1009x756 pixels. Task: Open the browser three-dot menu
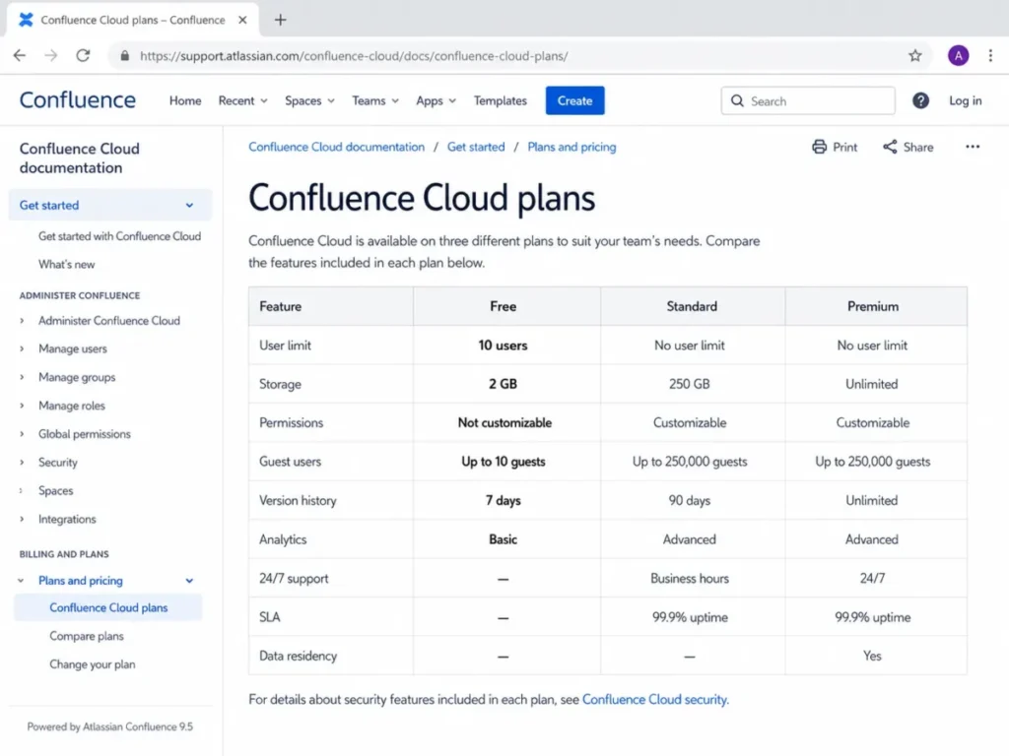(x=990, y=55)
